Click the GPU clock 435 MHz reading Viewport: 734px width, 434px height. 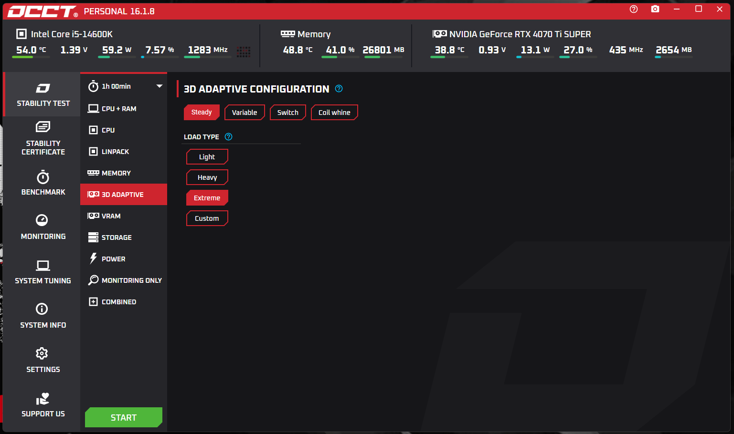[x=626, y=50]
